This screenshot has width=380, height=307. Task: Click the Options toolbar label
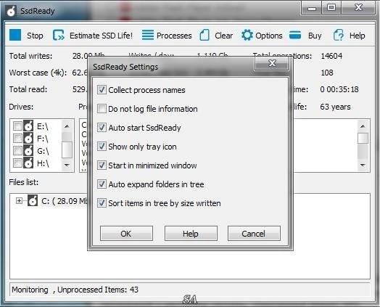coord(269,36)
